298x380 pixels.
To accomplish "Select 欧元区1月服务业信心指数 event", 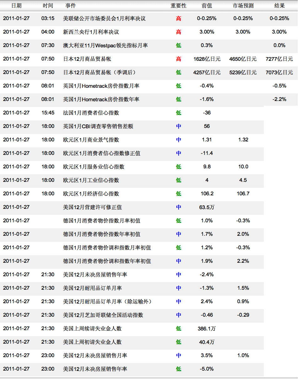I will point(94,167).
